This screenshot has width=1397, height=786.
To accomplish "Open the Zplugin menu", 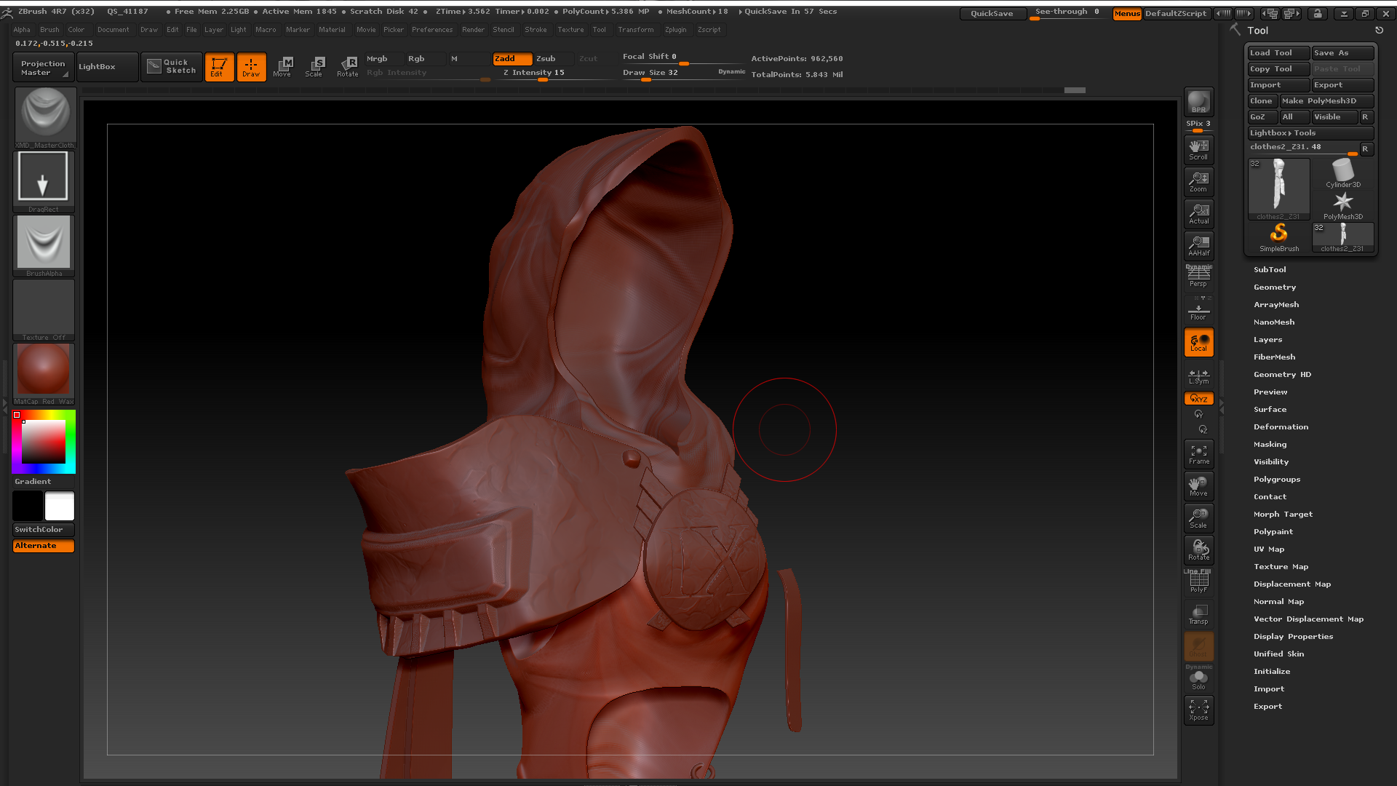I will 675,30.
